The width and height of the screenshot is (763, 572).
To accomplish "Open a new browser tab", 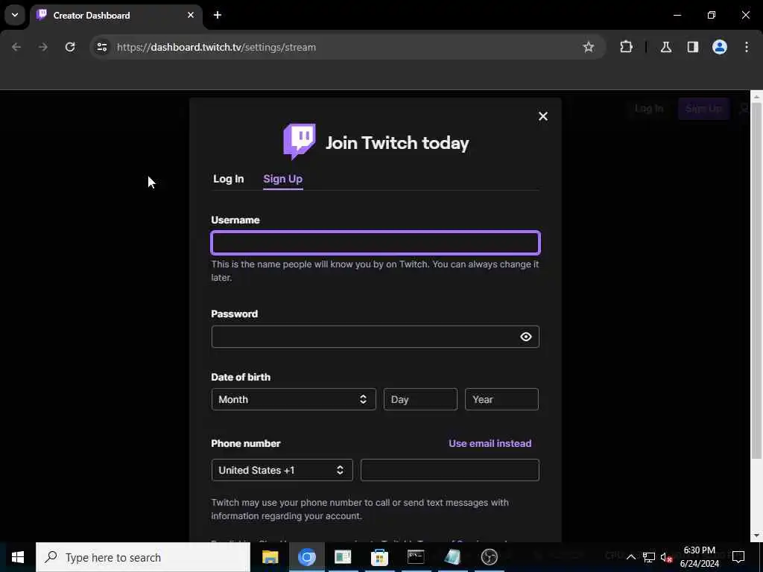I will pyautogui.click(x=218, y=15).
